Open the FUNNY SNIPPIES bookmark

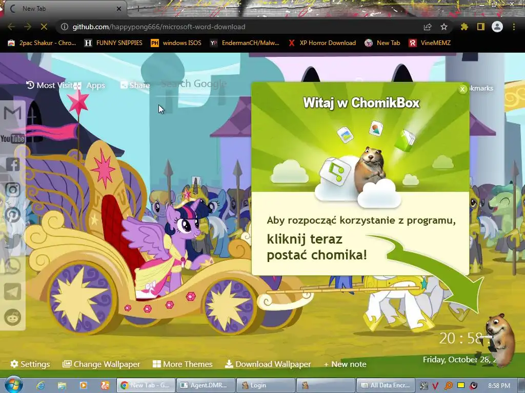113,43
